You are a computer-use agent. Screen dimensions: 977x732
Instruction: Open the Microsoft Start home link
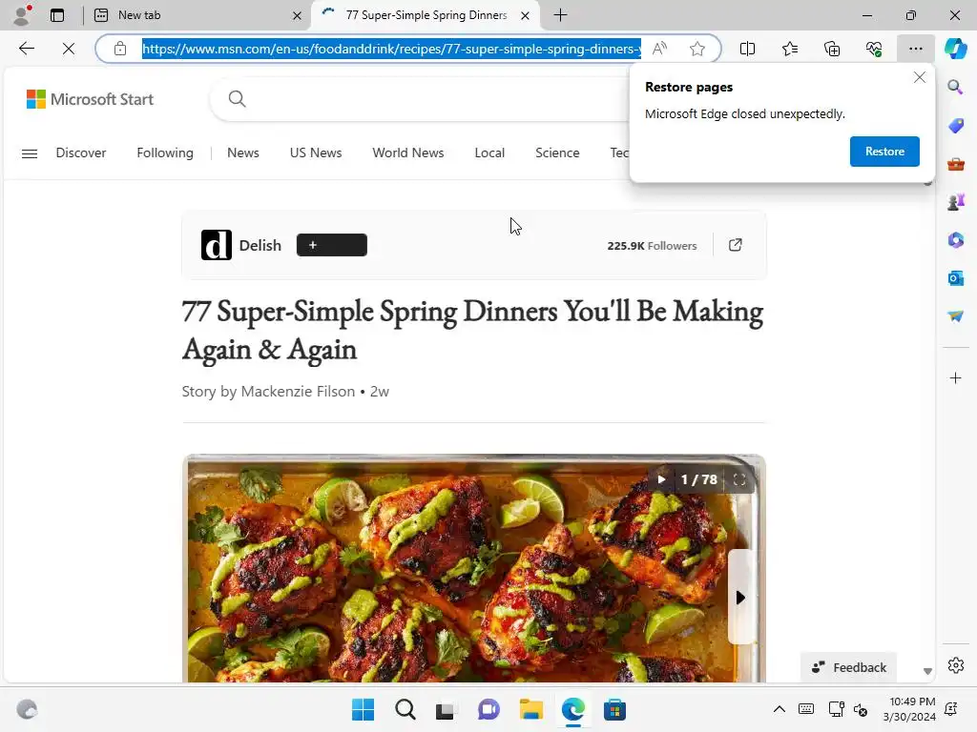90,99
